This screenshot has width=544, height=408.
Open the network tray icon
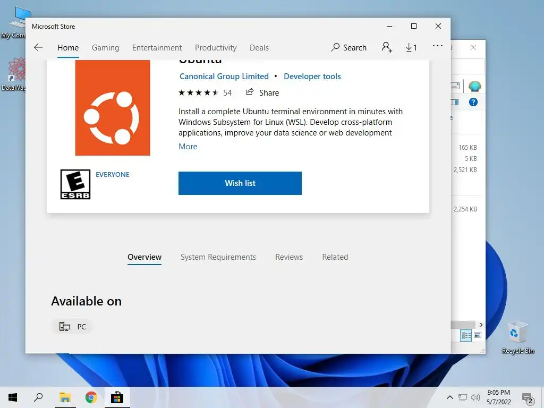click(463, 397)
